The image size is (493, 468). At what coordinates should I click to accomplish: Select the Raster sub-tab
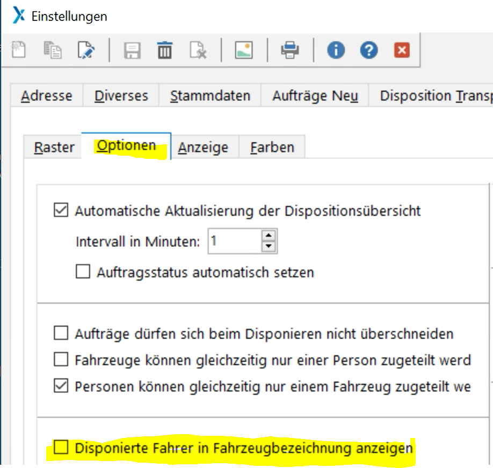click(54, 148)
